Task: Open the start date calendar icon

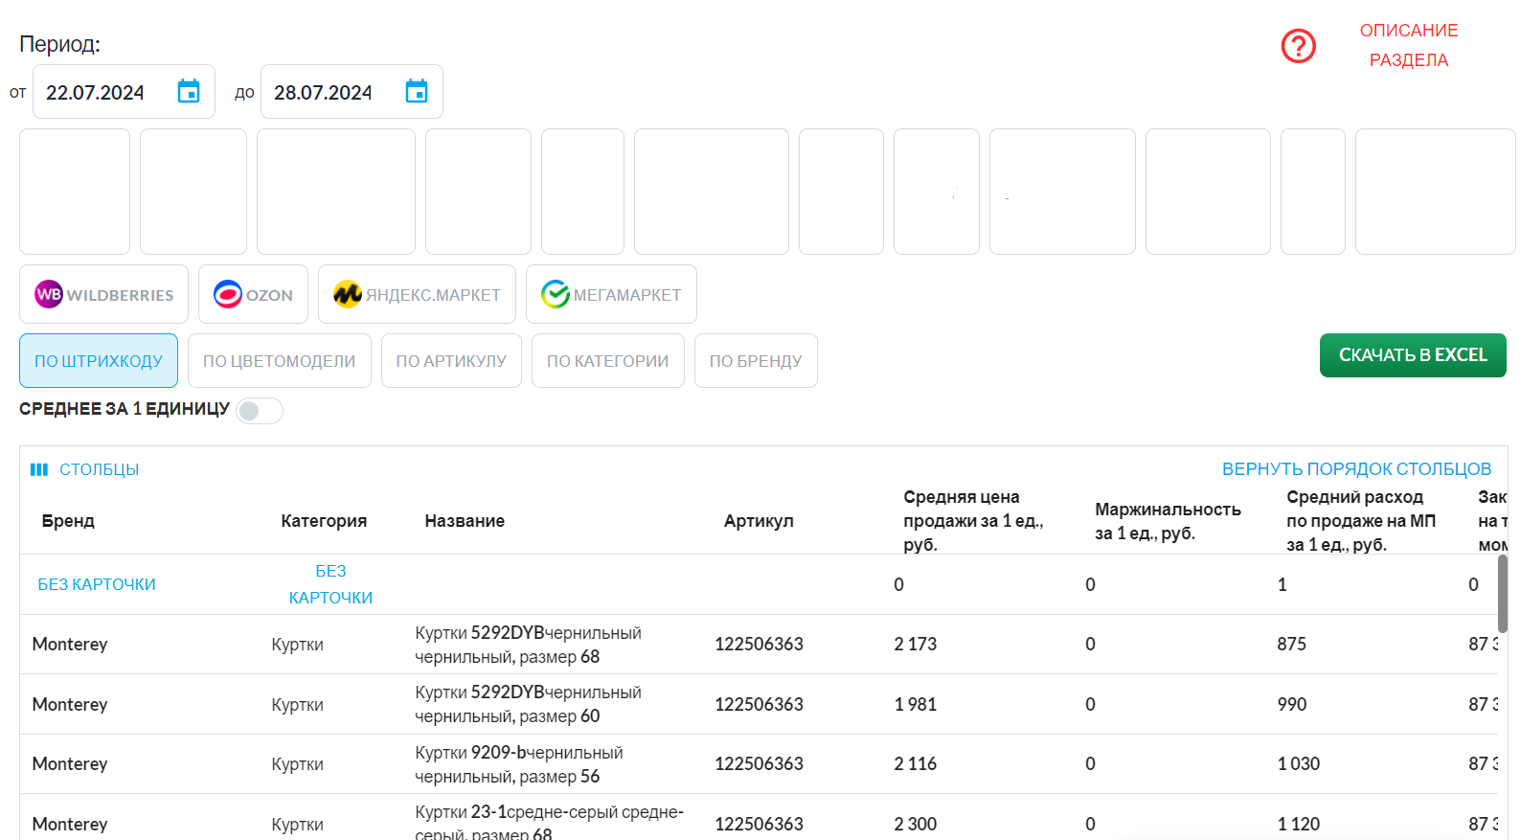Action: 189,92
